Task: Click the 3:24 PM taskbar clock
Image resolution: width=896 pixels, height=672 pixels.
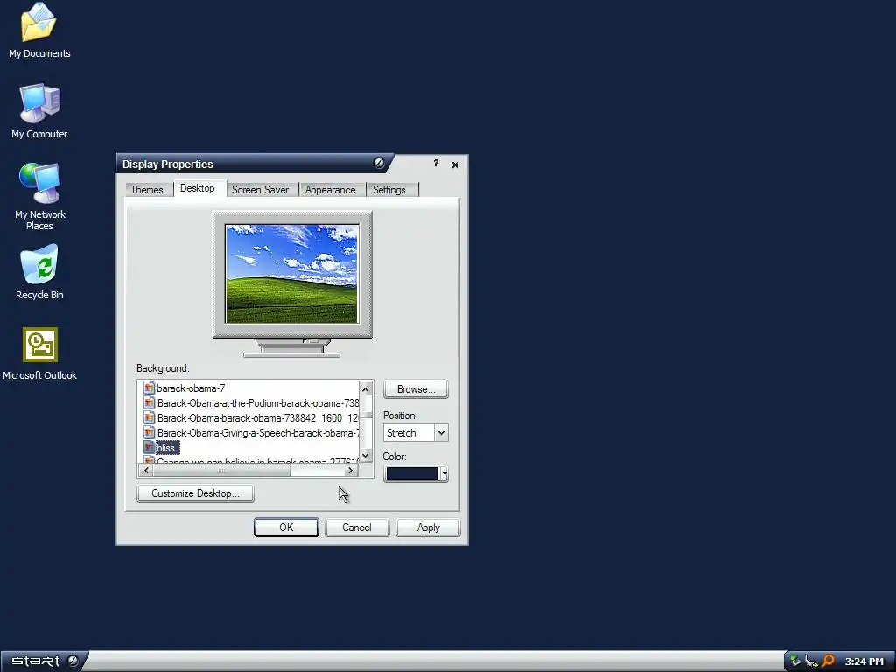Action: pos(864,661)
